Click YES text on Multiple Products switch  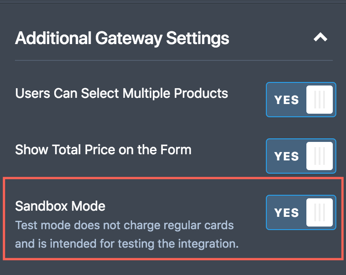coord(287,100)
